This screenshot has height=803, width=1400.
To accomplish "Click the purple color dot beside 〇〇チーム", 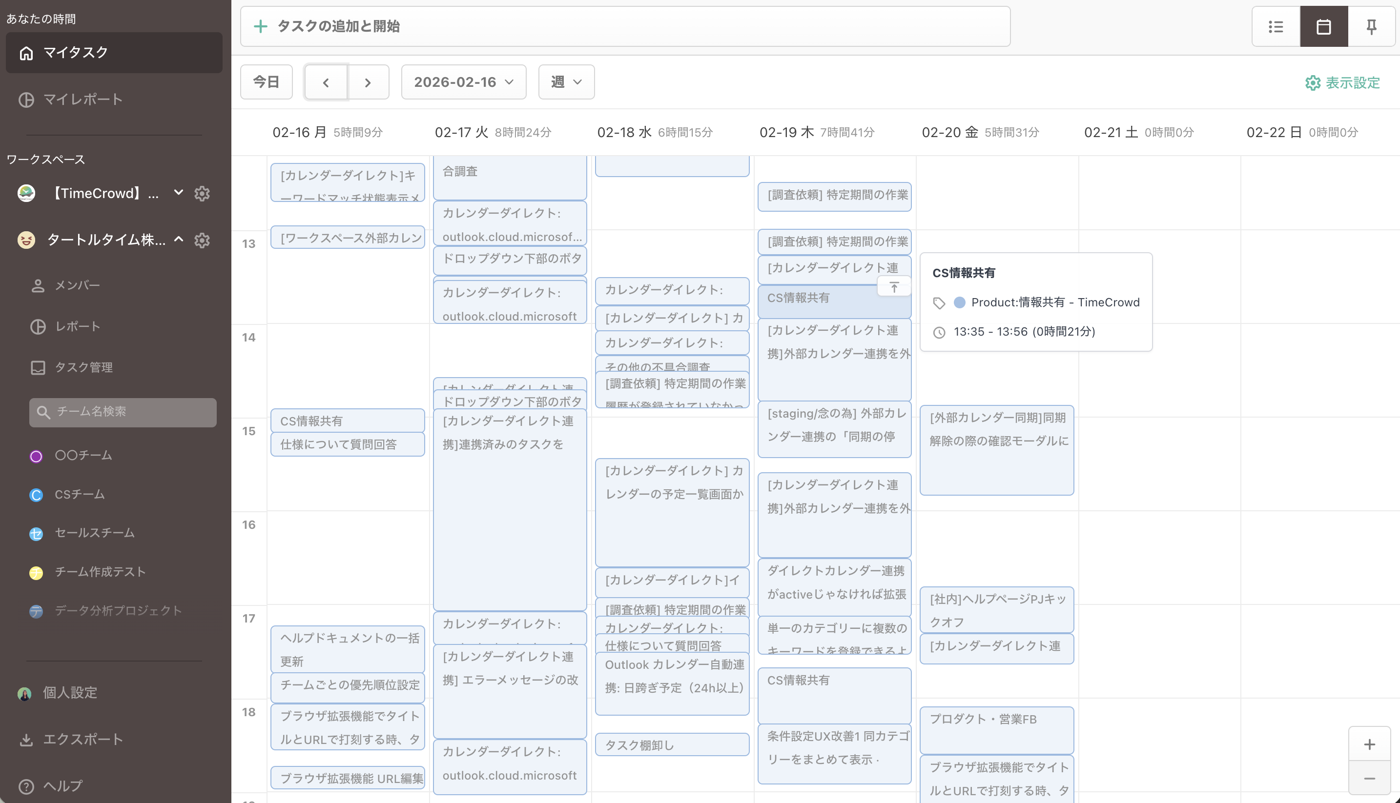I will pos(36,456).
